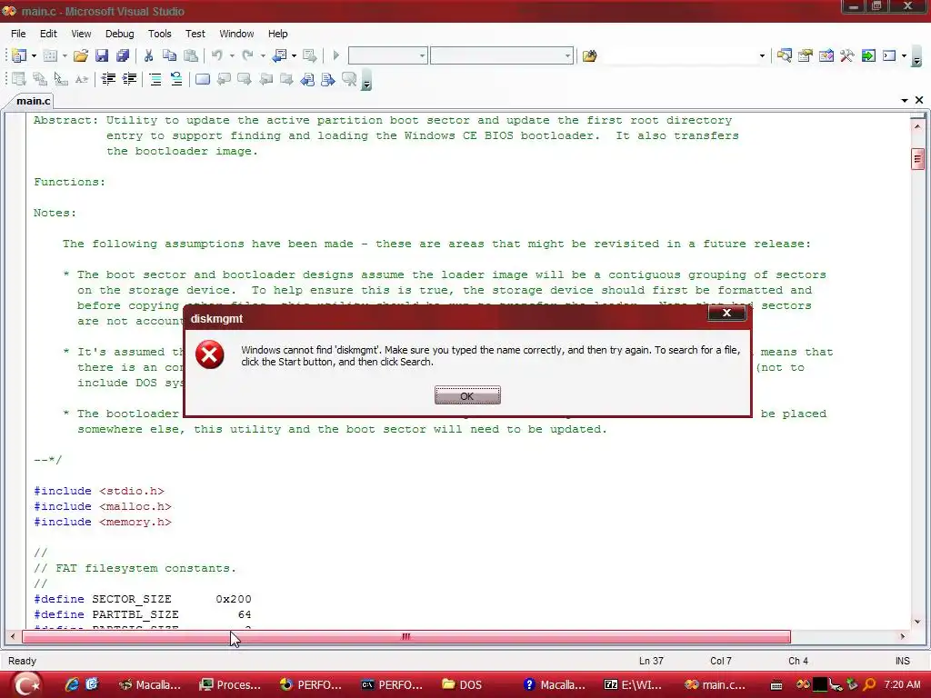Launch Internet Explorer from quick launch
The width and height of the screenshot is (931, 698).
click(72, 684)
